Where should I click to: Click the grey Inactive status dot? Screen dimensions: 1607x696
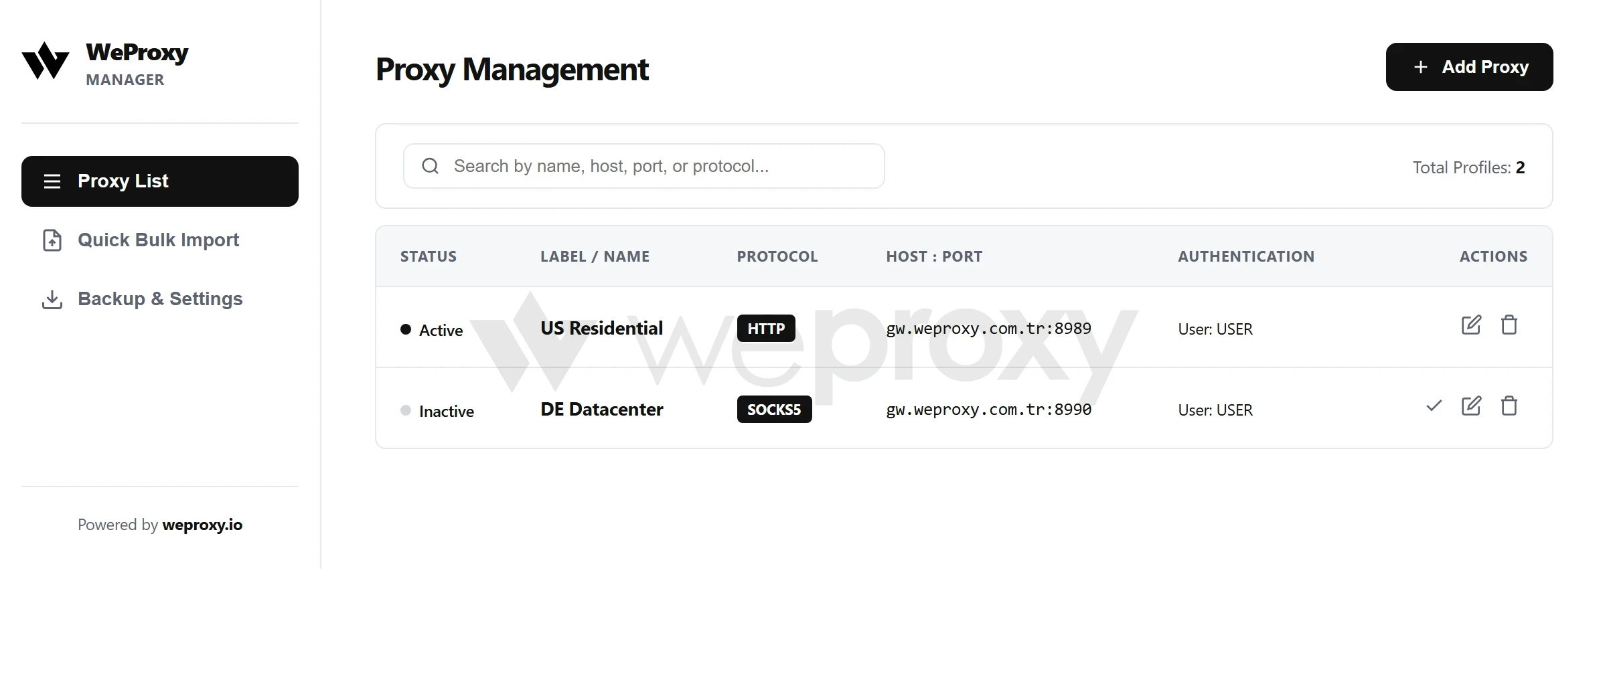click(406, 410)
